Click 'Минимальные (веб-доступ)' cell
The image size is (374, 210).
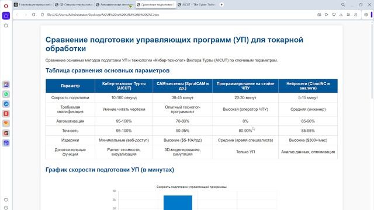[x=124, y=140]
